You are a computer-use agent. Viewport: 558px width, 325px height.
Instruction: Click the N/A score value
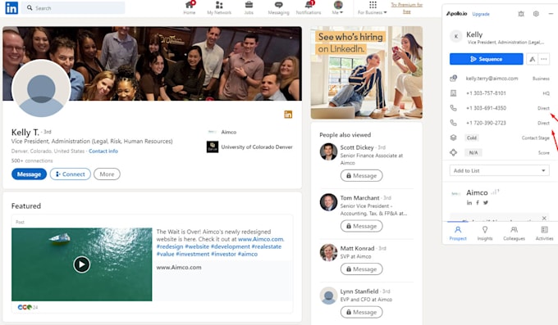pyautogui.click(x=473, y=153)
